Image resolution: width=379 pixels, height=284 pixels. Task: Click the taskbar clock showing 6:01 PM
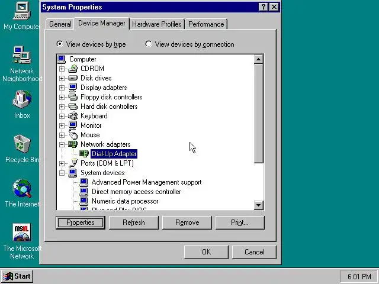[x=359, y=276]
